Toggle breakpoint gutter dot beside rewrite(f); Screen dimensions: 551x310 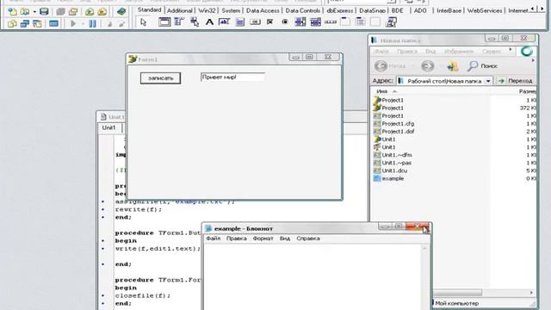pos(103,209)
